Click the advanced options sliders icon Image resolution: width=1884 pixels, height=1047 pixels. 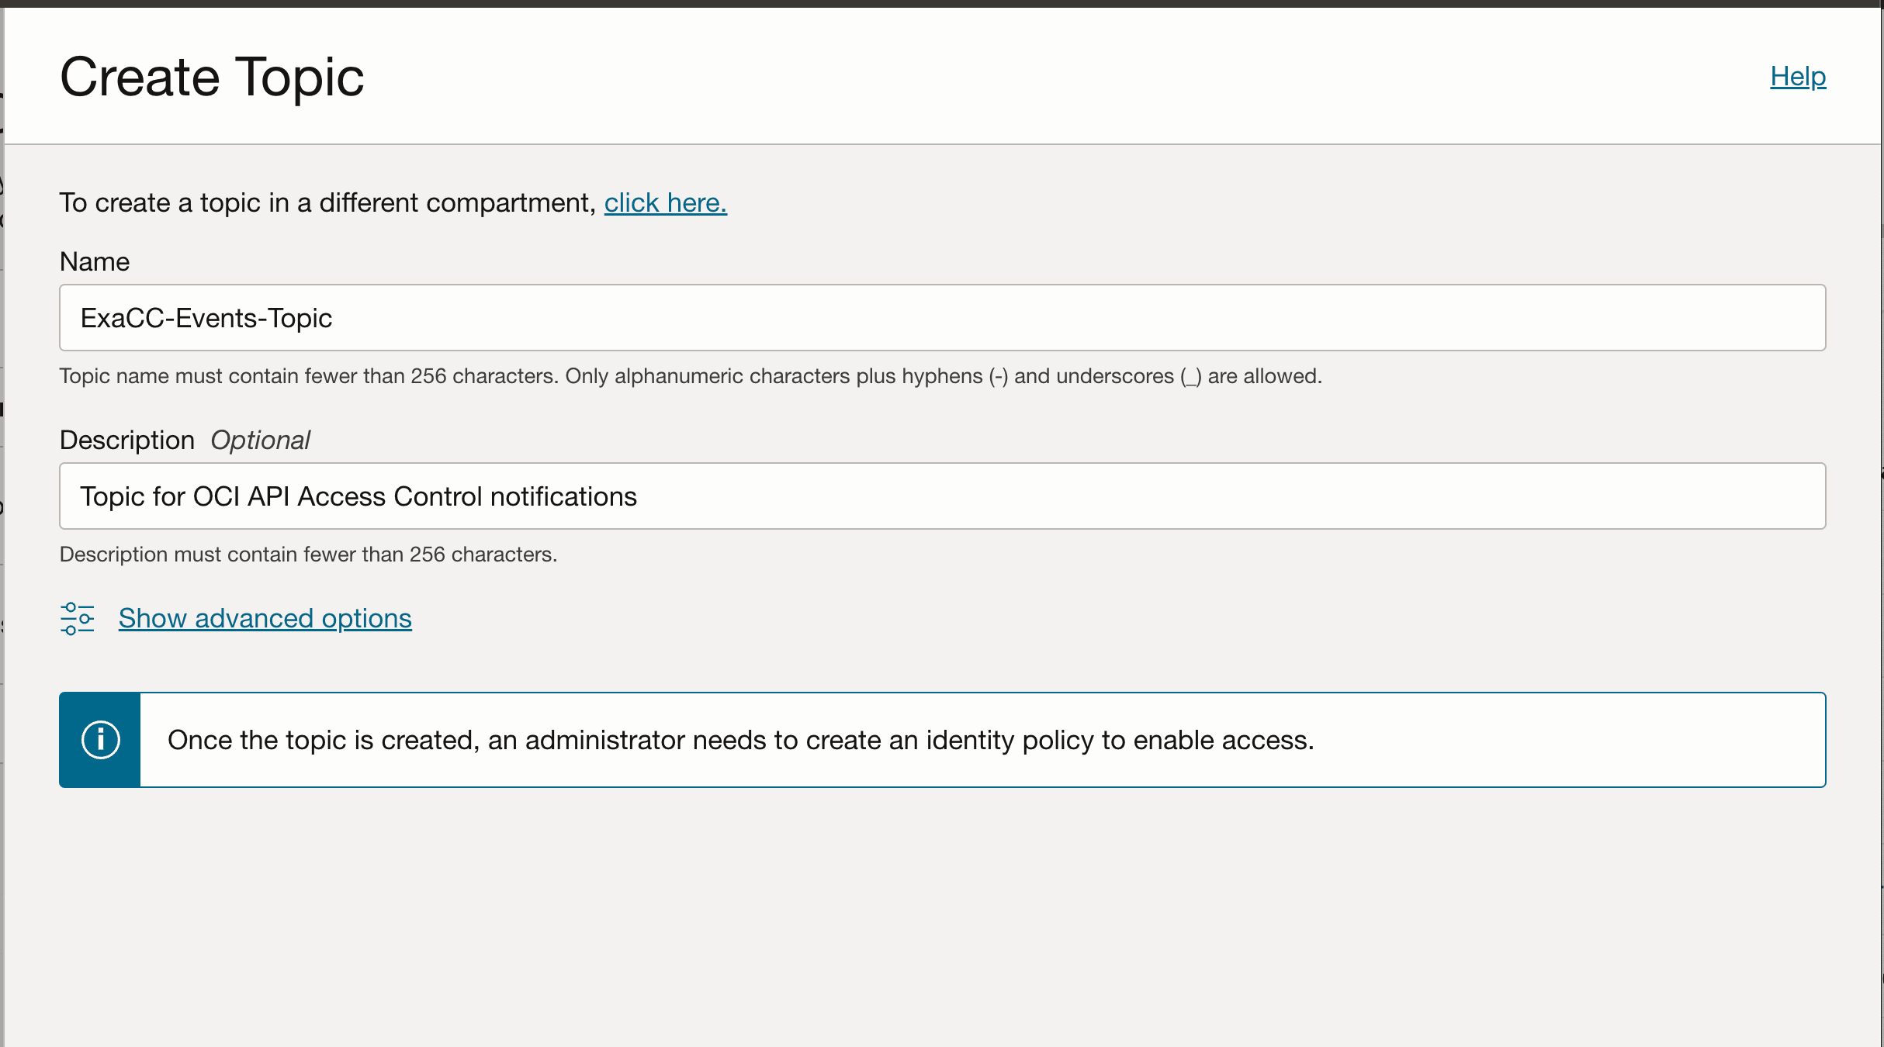tap(77, 618)
